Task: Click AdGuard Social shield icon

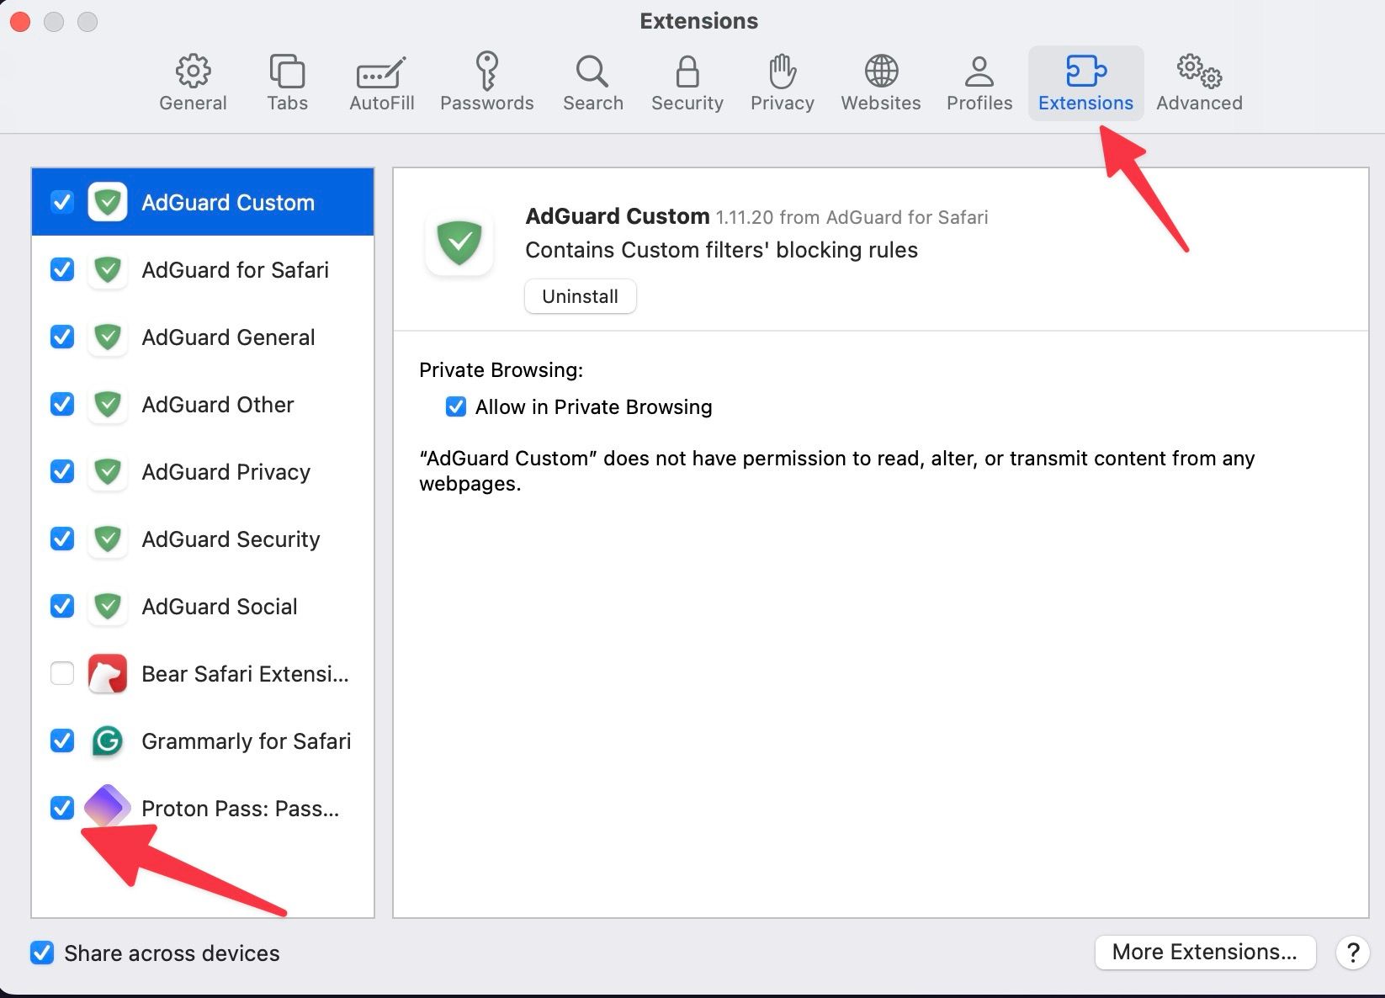Action: [108, 606]
